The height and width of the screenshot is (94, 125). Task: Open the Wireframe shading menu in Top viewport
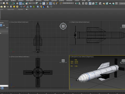(25, 22)
